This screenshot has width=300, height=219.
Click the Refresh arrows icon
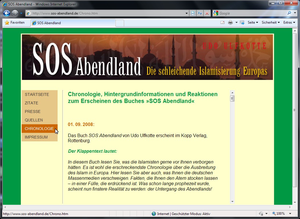(200, 13)
